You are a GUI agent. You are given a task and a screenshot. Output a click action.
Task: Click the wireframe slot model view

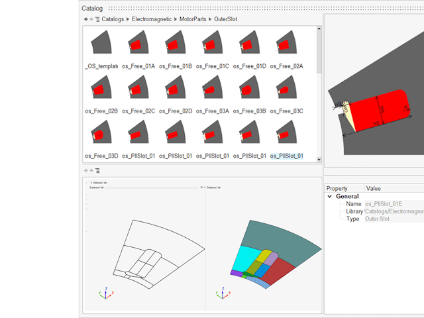(159, 254)
